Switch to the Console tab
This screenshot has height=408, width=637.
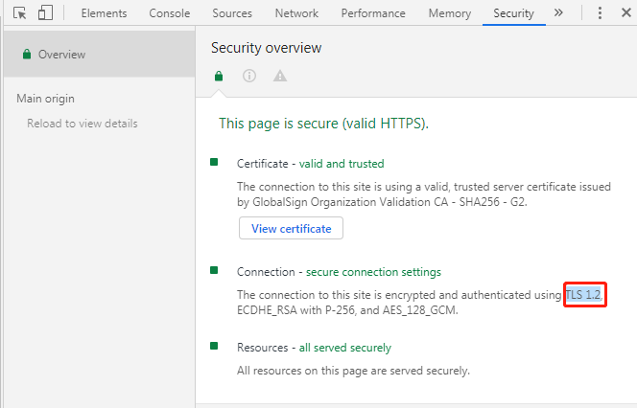click(x=170, y=13)
